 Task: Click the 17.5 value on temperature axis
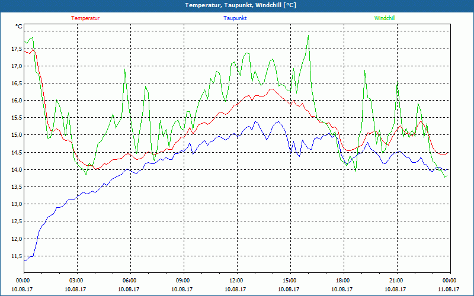click(17, 49)
